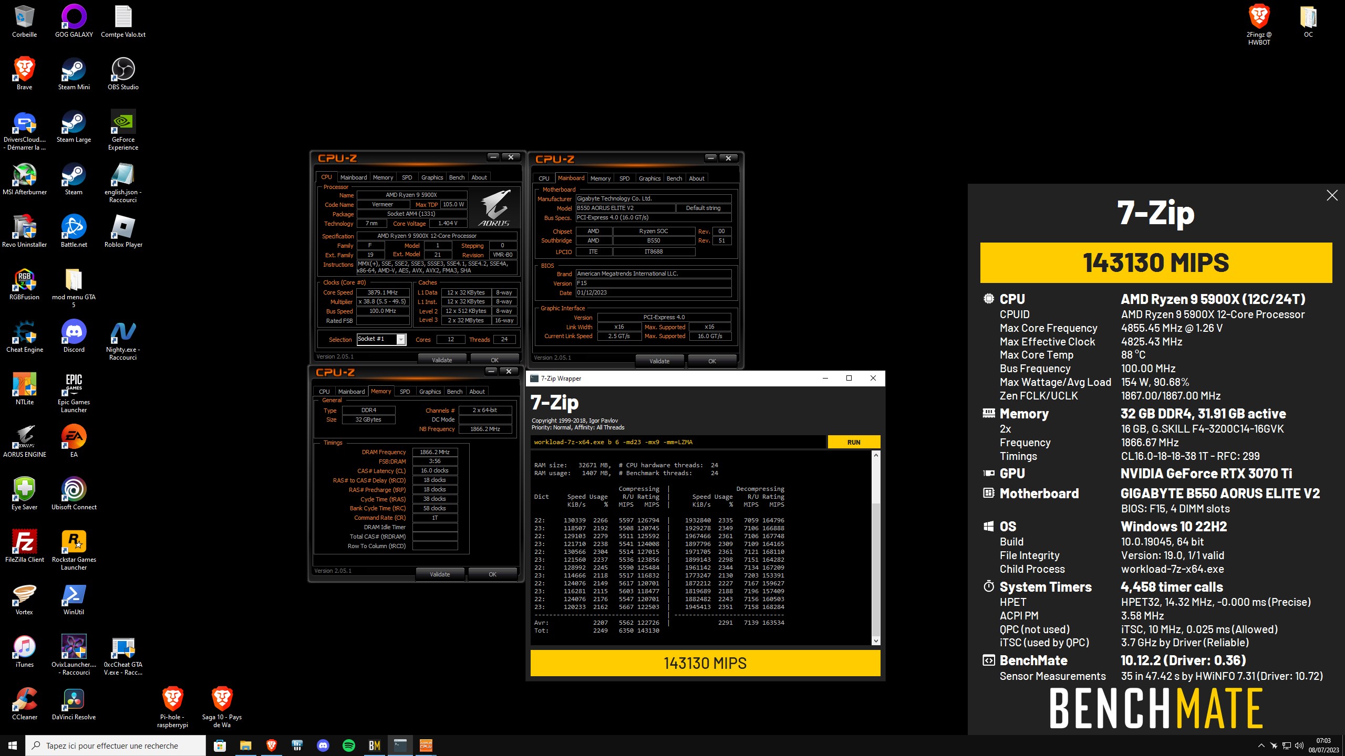Open SPD tab in top-left CPU-Z
Image resolution: width=1345 pixels, height=756 pixels.
[407, 177]
